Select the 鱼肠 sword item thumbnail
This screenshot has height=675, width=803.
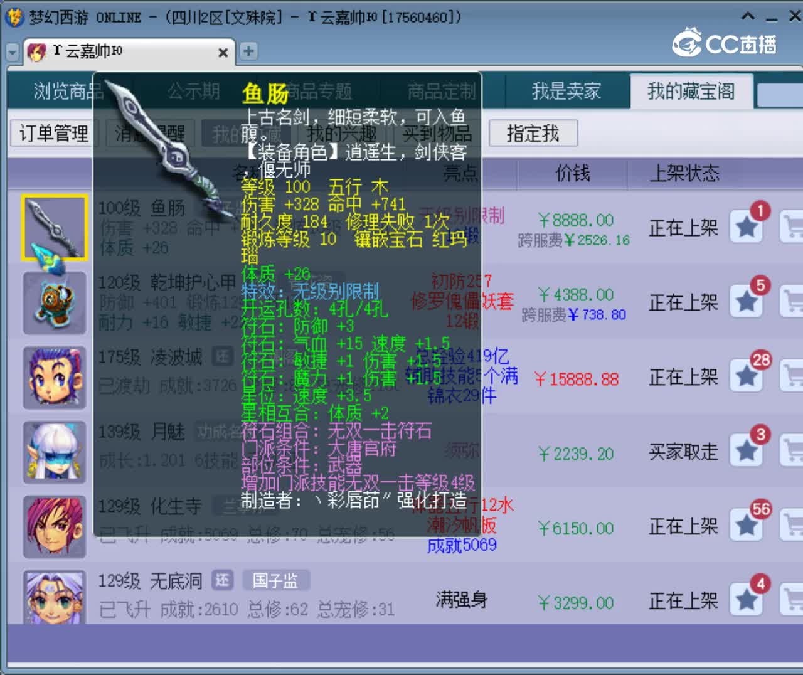coord(55,228)
